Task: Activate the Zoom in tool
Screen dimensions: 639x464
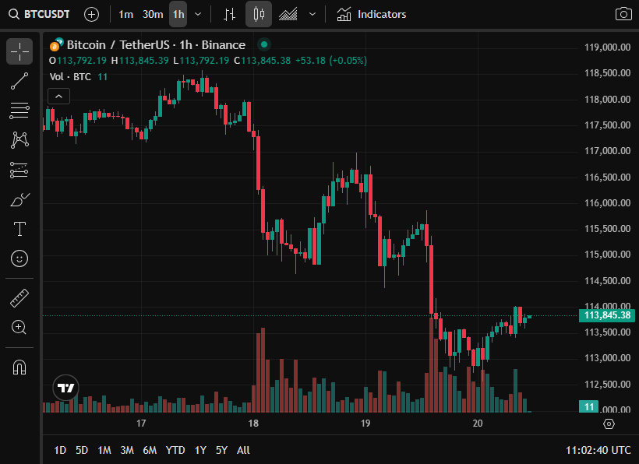Action: coord(19,327)
